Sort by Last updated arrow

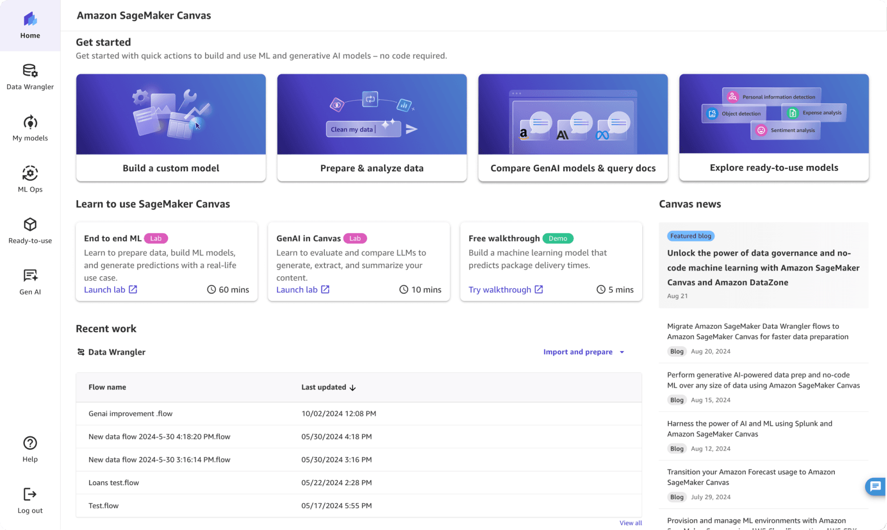click(x=353, y=387)
